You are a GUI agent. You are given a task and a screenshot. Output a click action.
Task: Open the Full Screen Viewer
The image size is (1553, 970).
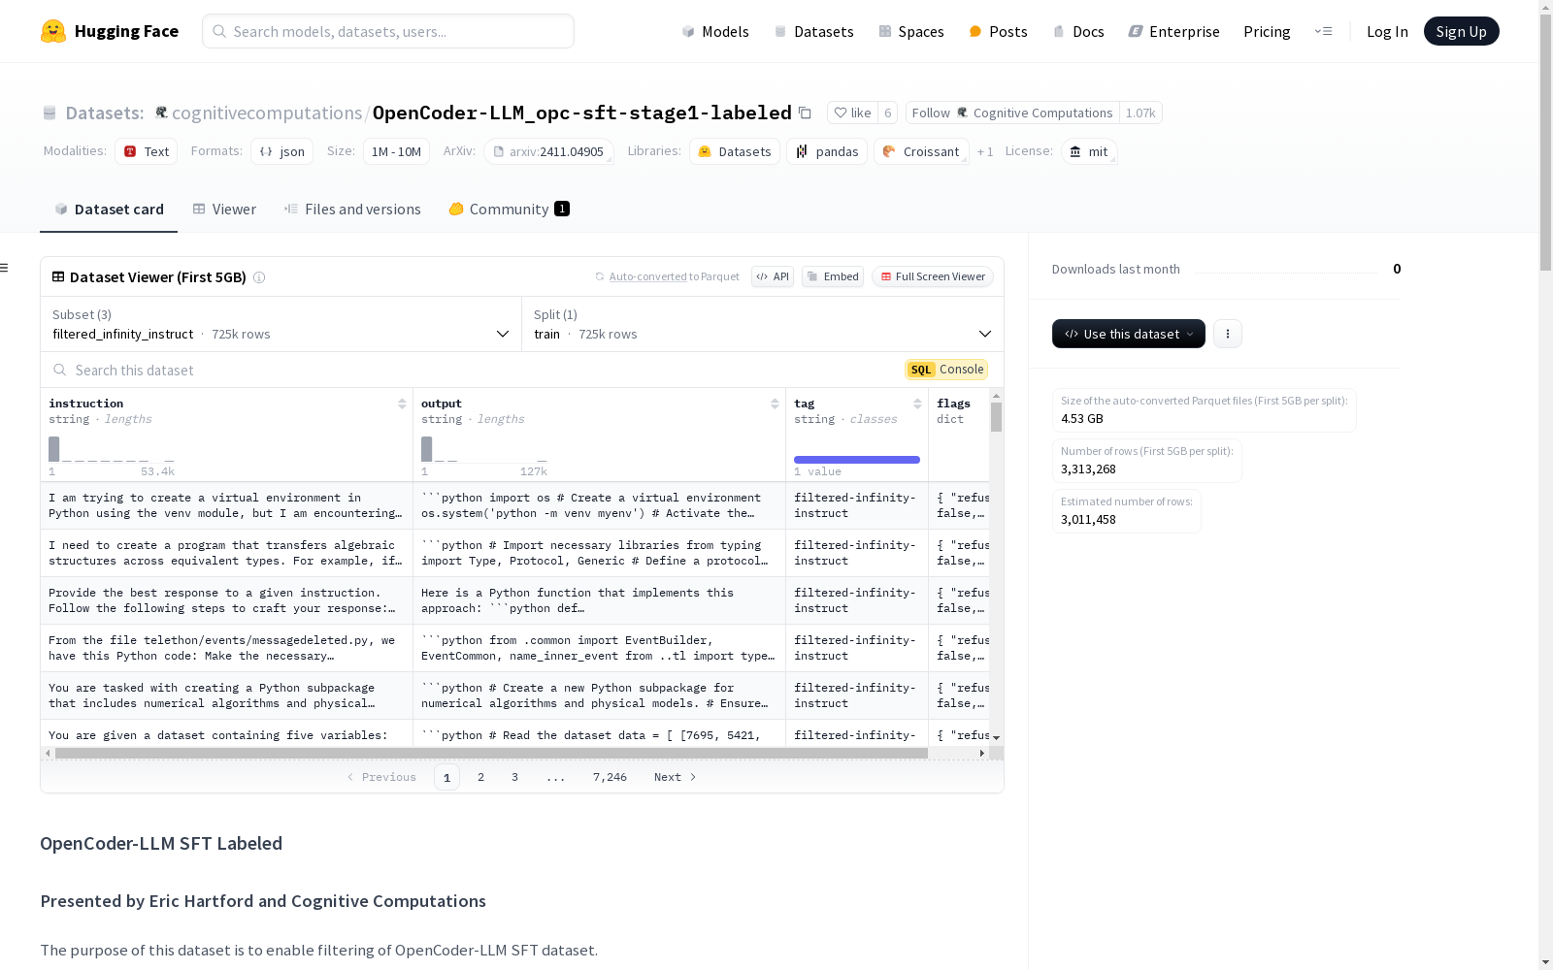(933, 276)
